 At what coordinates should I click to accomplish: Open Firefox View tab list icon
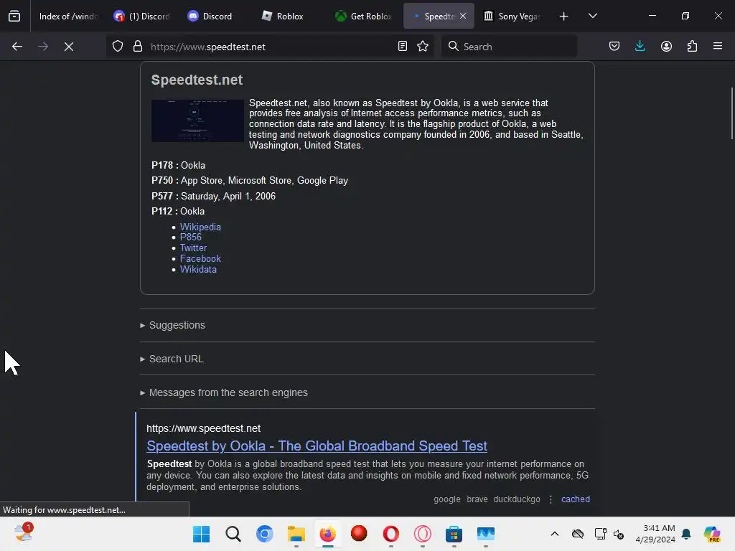coord(14,17)
